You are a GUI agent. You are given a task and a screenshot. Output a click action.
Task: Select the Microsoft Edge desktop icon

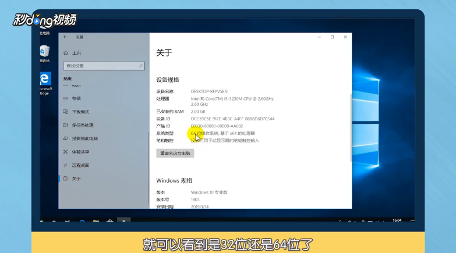45,83
